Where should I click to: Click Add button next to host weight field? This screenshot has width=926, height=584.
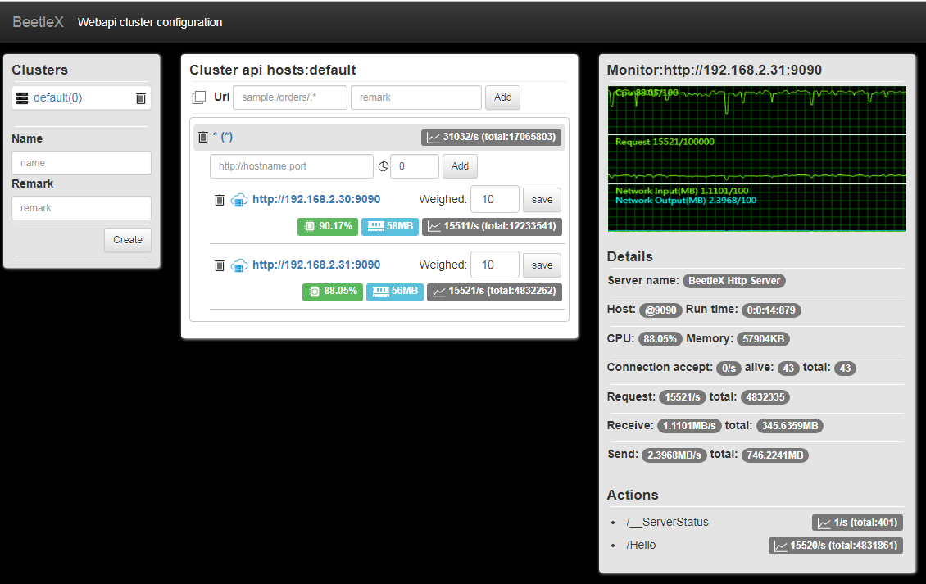coord(460,166)
